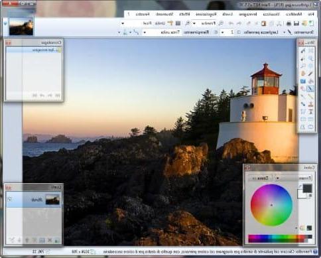This screenshot has width=321, height=258.
Task: Open the Regolazioni menu
Action: coord(206,14)
